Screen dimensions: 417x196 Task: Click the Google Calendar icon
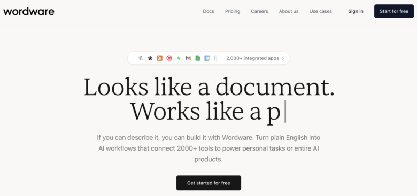207,58
